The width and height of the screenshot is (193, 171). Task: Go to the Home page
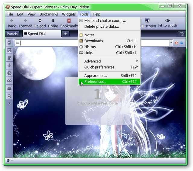tap(53, 23)
